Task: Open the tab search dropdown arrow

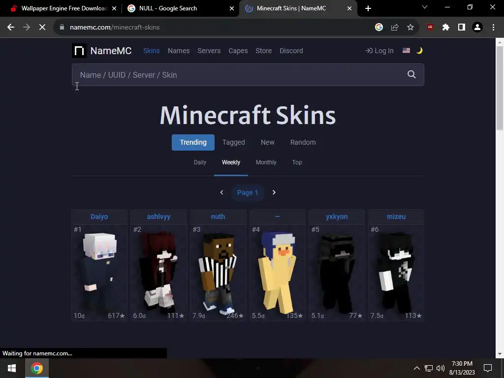Action: coord(425,7)
